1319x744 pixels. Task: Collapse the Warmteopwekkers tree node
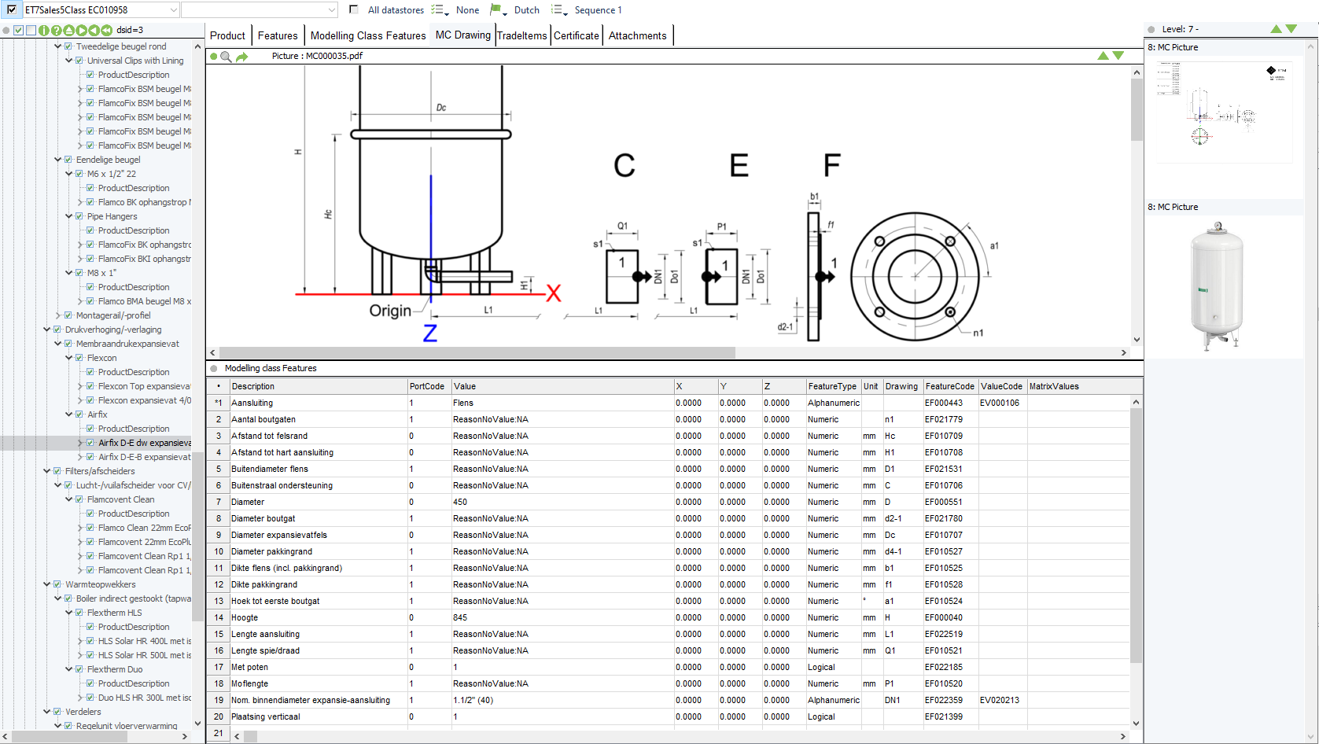47,584
